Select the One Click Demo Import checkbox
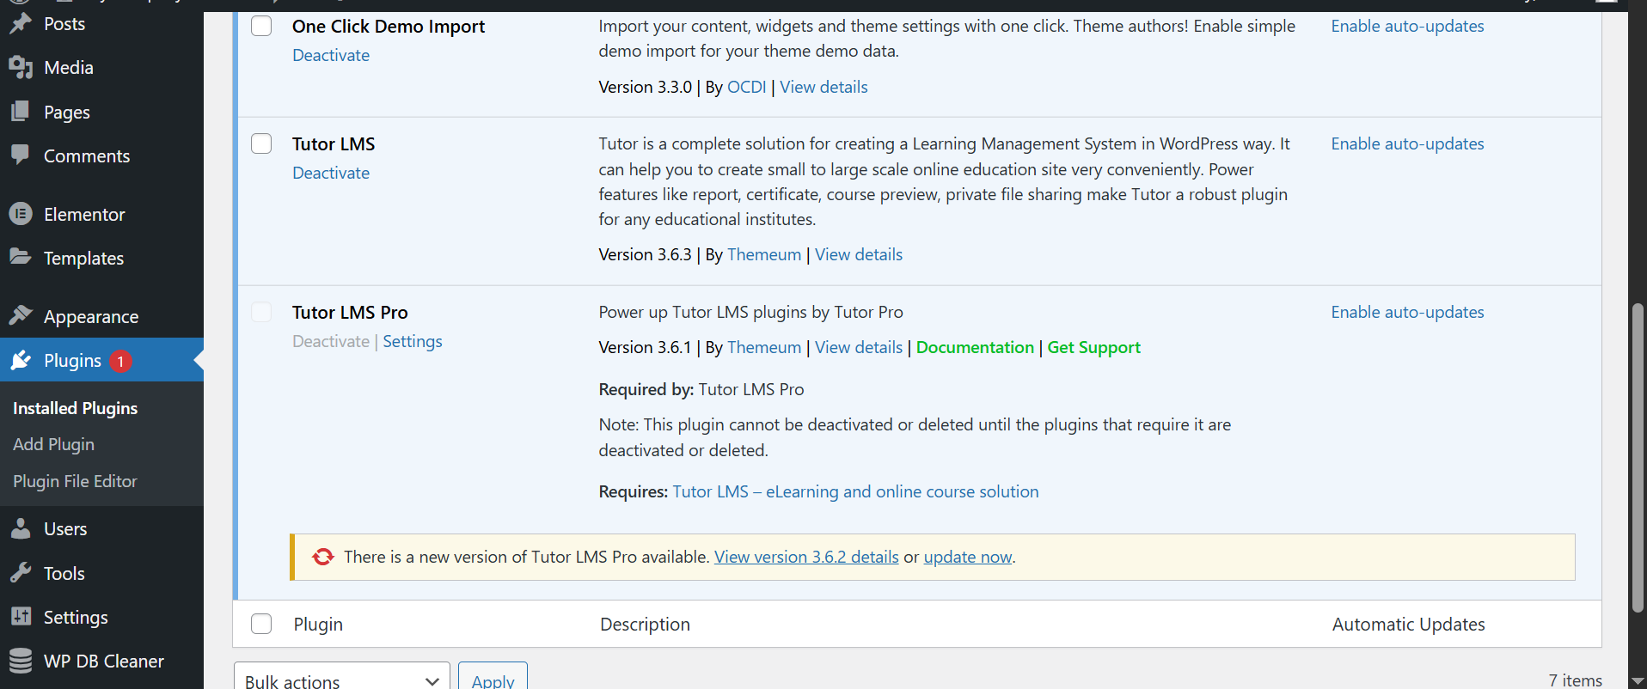Screen dimensions: 1647x689 tap(261, 26)
